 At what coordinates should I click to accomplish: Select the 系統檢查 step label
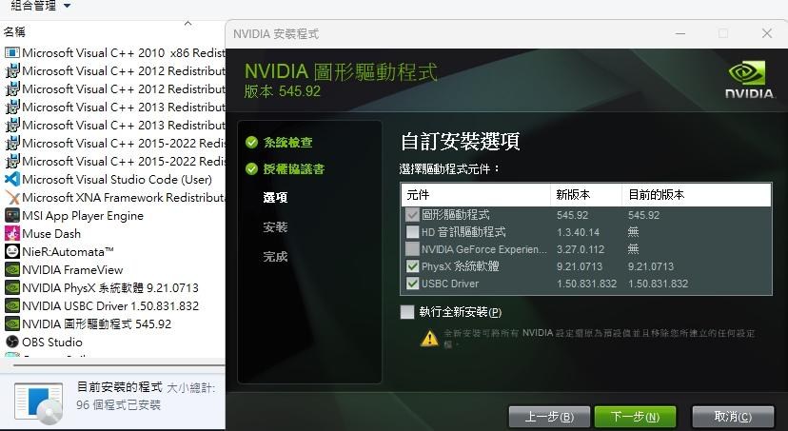click(x=288, y=142)
